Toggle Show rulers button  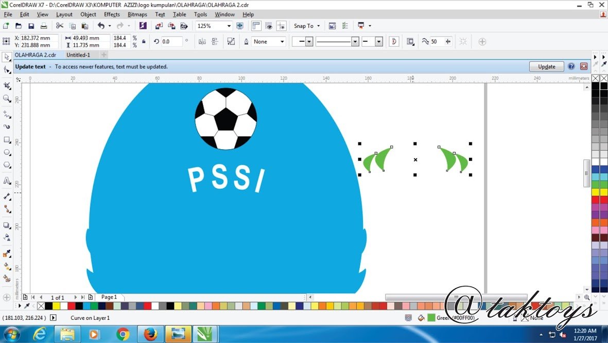(256, 26)
